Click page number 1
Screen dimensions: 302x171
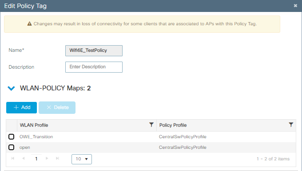[x=36, y=159]
